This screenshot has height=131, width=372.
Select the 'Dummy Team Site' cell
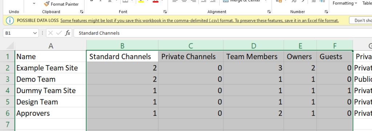pyautogui.click(x=51, y=90)
